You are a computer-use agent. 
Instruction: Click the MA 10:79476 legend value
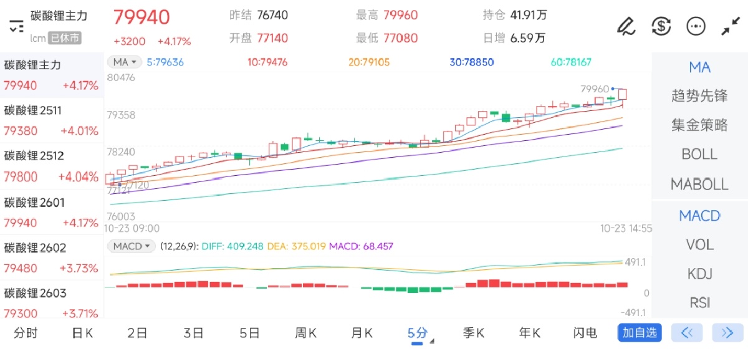267,62
